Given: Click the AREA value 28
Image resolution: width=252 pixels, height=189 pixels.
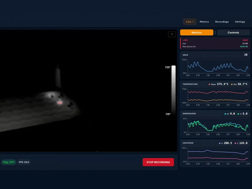Looking at the screenshot, I should 246,55.
